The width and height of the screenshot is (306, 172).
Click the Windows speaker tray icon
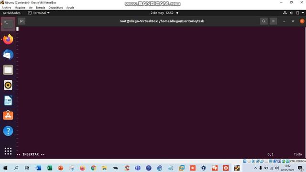point(277,168)
